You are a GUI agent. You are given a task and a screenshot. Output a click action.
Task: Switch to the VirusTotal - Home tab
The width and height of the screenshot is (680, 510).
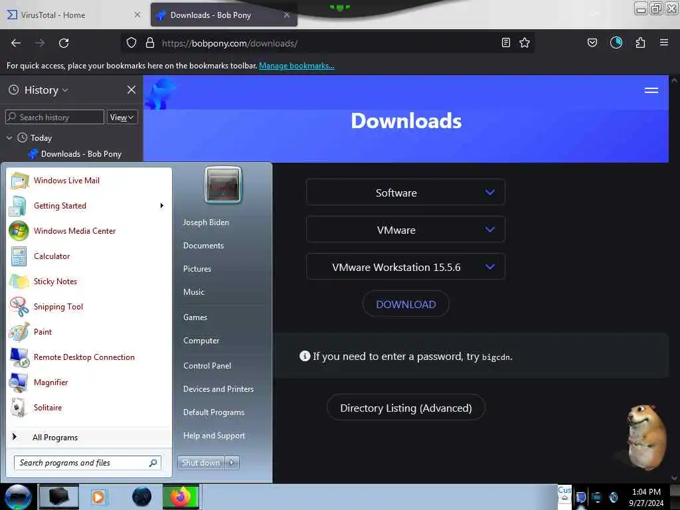coord(74,15)
